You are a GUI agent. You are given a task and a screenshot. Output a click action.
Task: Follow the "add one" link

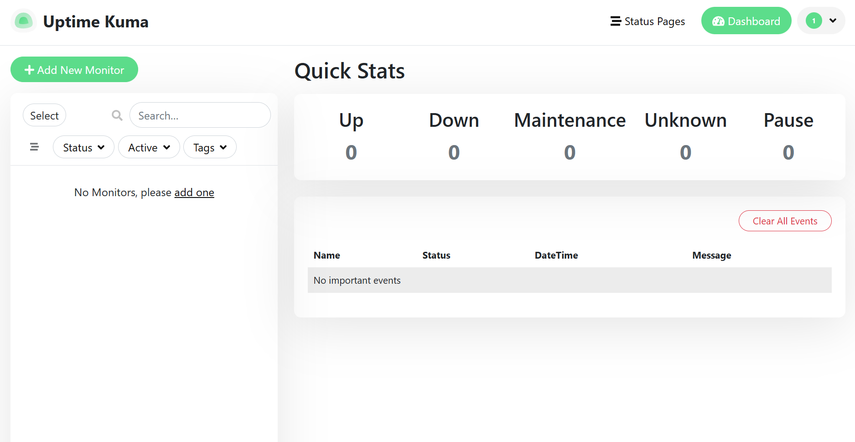[194, 192]
